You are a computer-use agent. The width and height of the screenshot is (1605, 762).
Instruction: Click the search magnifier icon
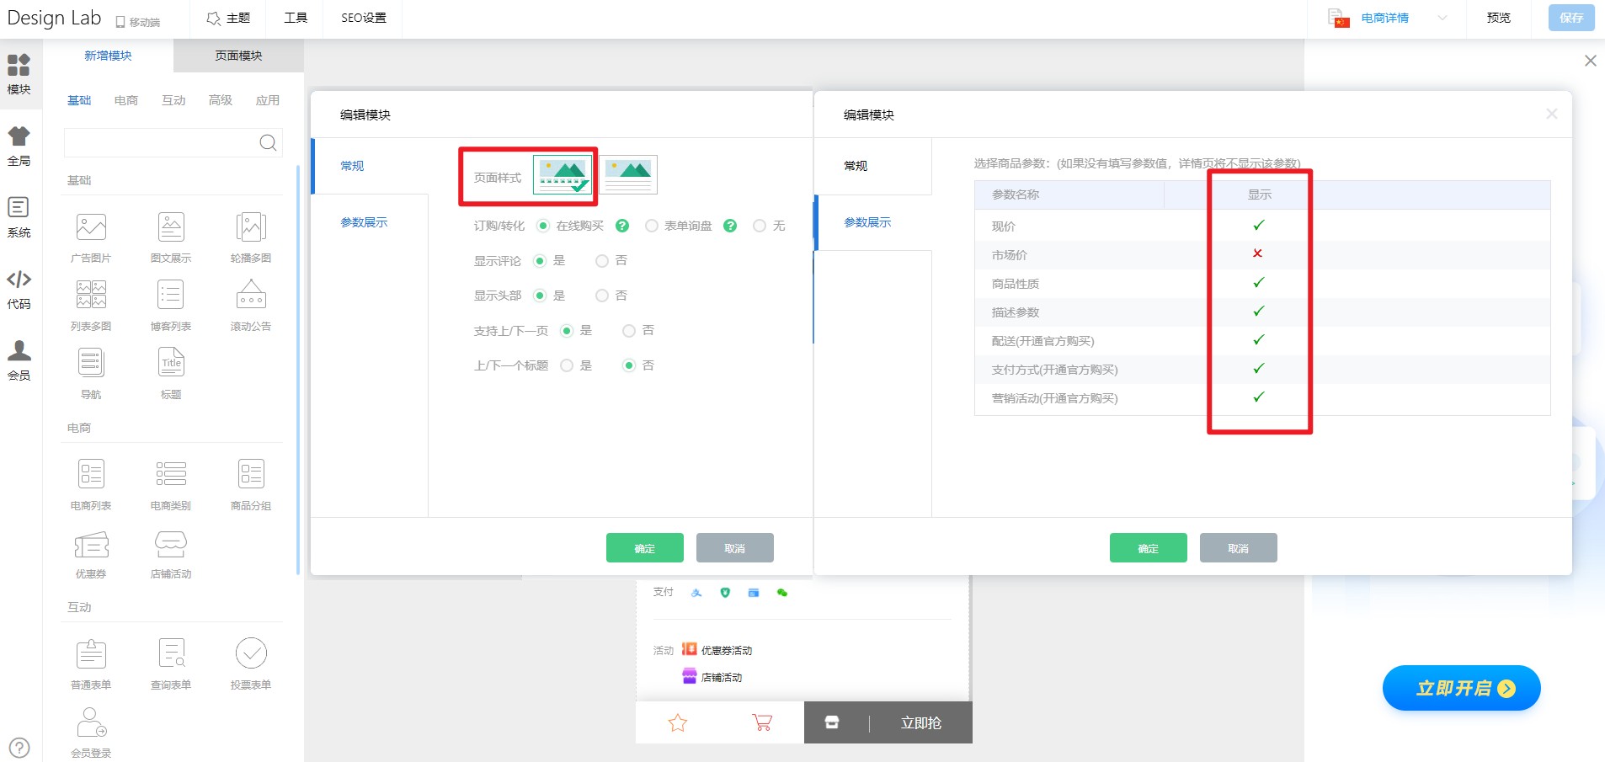click(x=268, y=143)
